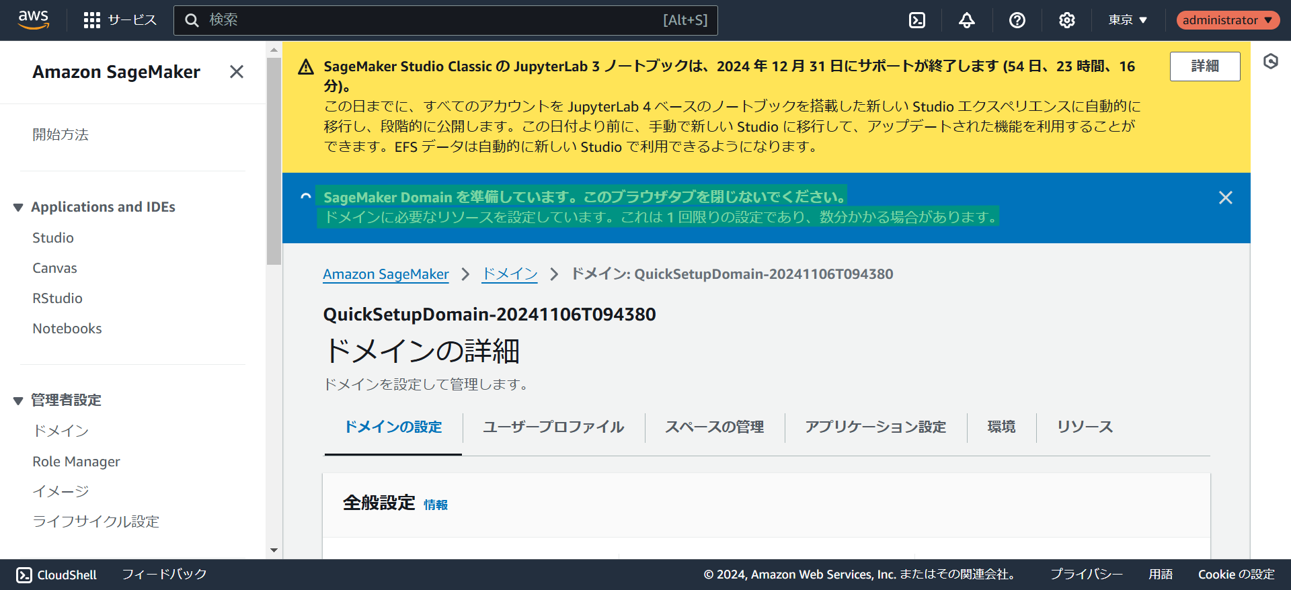
Task: Dismiss the blue SageMaker Domain notification
Action: click(1225, 198)
